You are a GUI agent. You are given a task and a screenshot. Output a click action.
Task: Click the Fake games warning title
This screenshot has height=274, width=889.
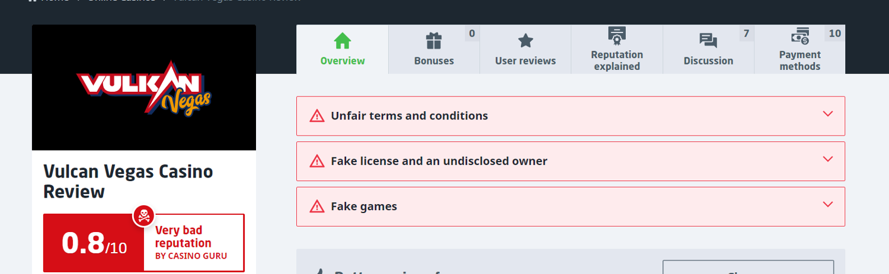coord(364,207)
